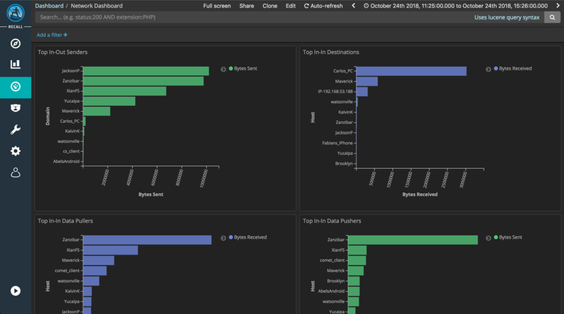The width and height of the screenshot is (564, 314).
Task: Open Dev Tools via the wrench icon
Action: 15,130
